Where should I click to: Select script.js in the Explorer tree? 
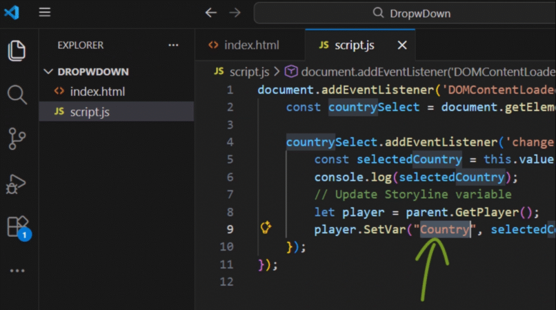click(90, 112)
